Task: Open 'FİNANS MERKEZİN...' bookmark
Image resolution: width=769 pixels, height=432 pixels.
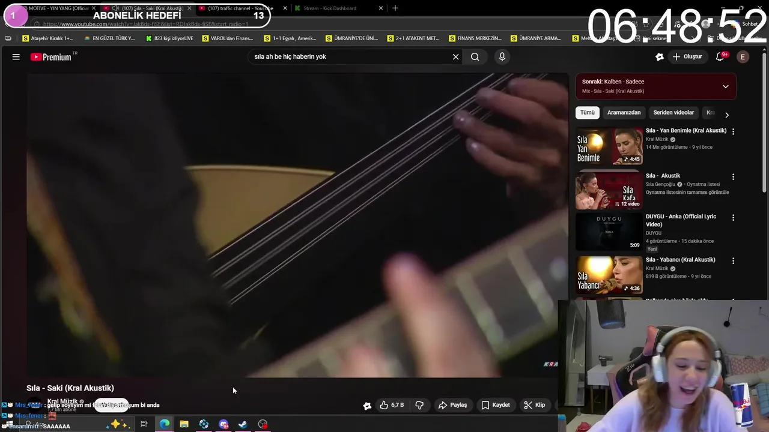Action: pyautogui.click(x=475, y=38)
